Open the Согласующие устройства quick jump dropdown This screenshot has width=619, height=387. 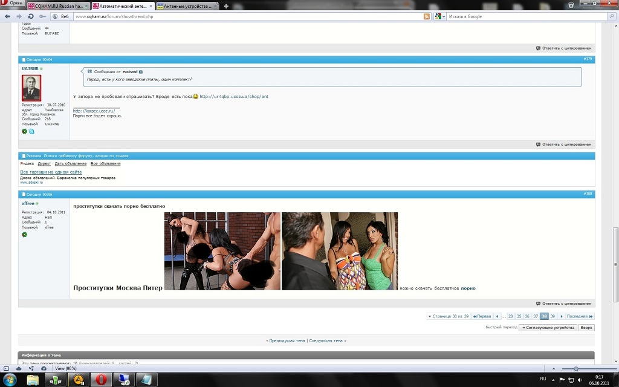(548, 327)
